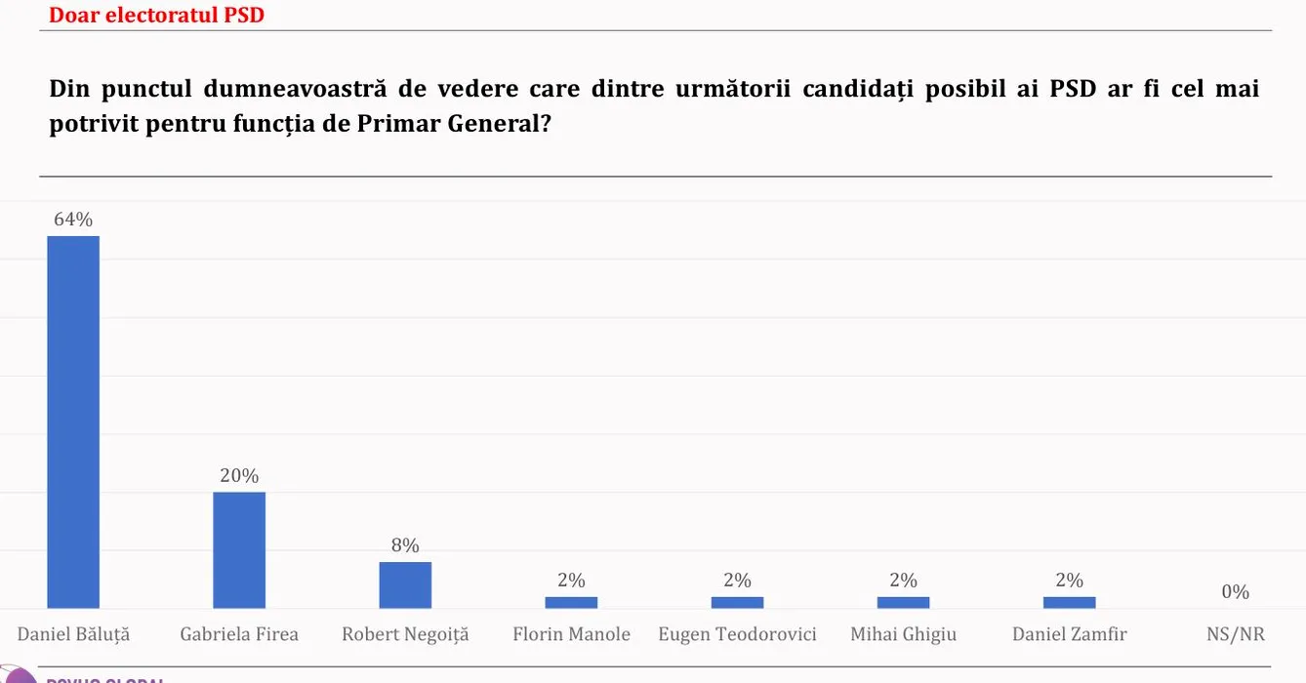Image resolution: width=1306 pixels, height=683 pixels.
Task: Click the Florin Manole bar
Action: point(571,602)
